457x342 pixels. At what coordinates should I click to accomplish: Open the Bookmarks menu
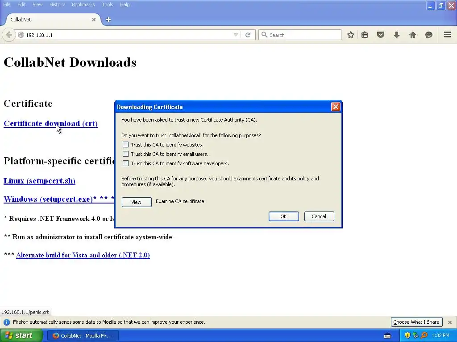83,4
